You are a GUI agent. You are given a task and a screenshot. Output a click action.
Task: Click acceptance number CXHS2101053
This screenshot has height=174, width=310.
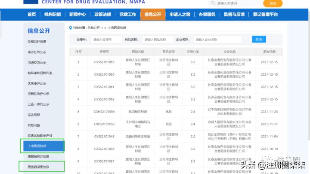pos(104,124)
